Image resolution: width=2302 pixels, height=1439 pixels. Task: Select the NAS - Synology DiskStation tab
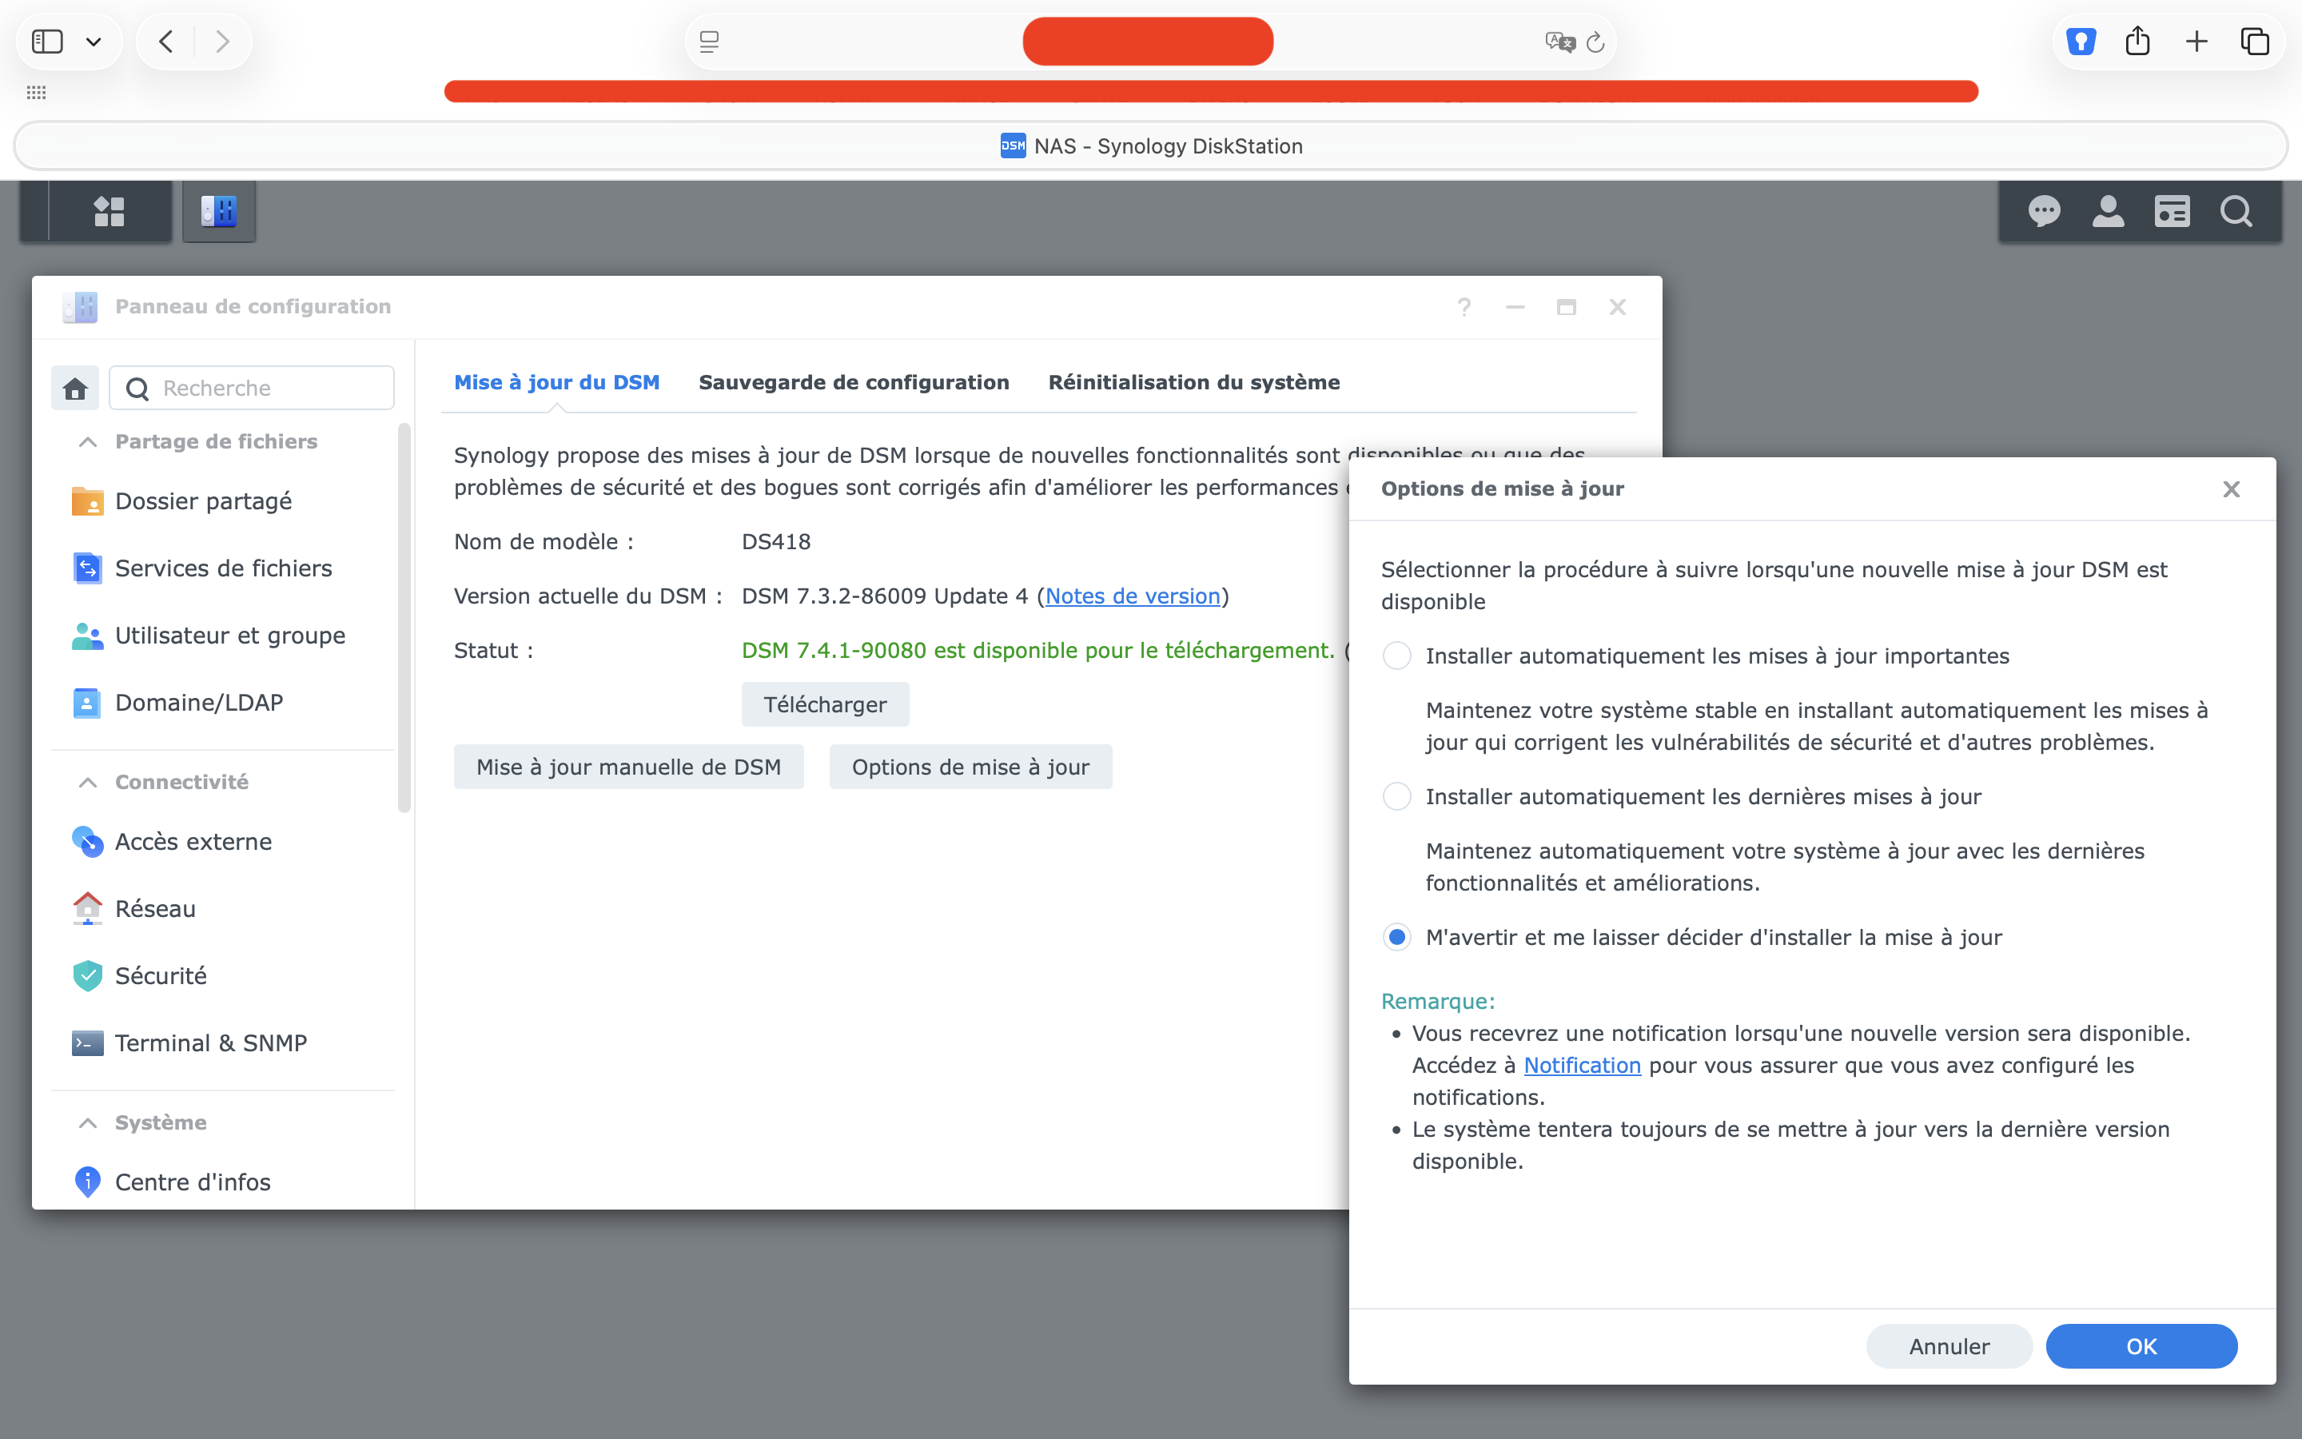1151,146
